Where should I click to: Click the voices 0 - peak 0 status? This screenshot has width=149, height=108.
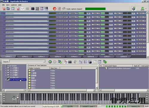[x=89, y=107]
